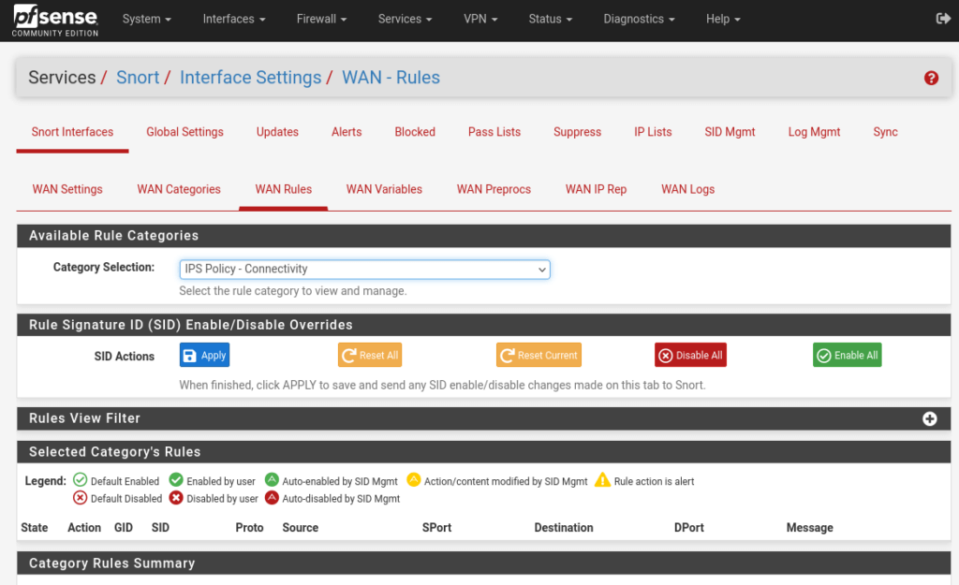Click the Destination column header
The width and height of the screenshot is (959, 585).
[x=563, y=528]
